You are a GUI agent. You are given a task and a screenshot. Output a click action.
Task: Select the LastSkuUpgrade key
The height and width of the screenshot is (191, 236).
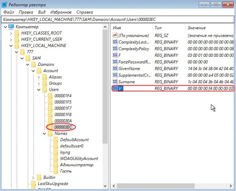[53, 184]
